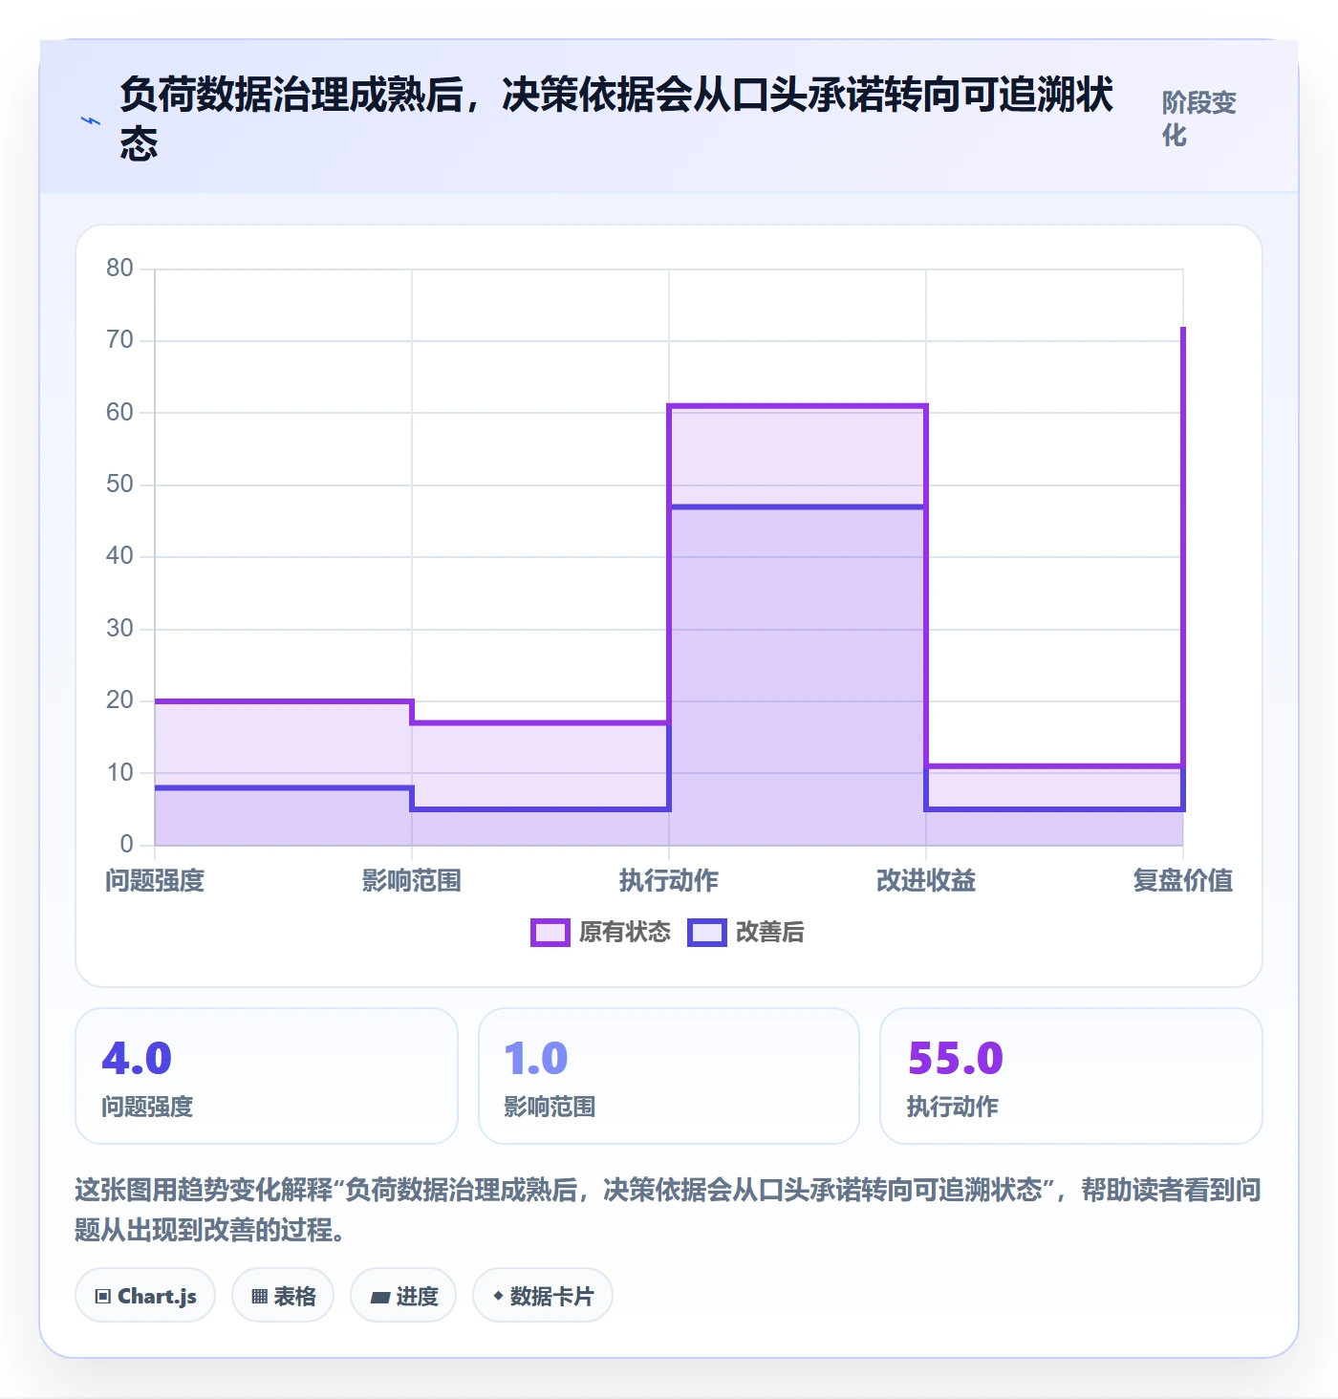Open the 1.0 影响范围 data card
Image resolution: width=1338 pixels, height=1399 pixels.
[x=669, y=1076]
